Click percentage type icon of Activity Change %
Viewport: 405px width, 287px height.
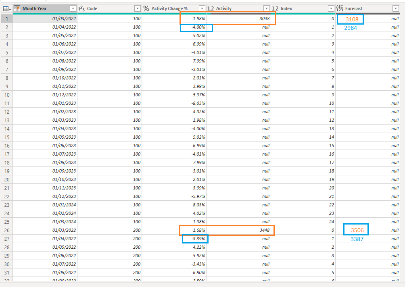(146, 8)
